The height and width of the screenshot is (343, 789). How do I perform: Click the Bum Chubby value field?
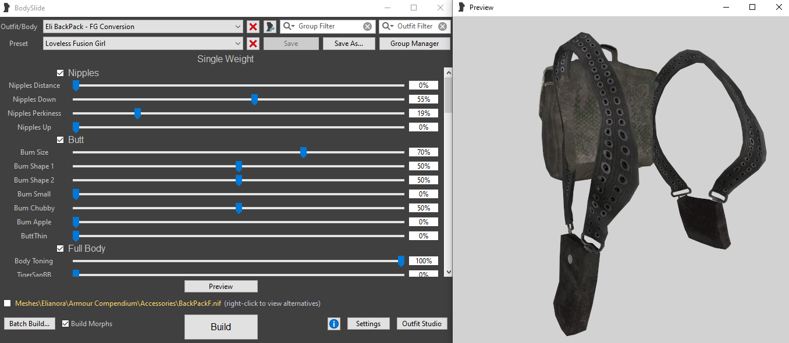pyautogui.click(x=424, y=208)
